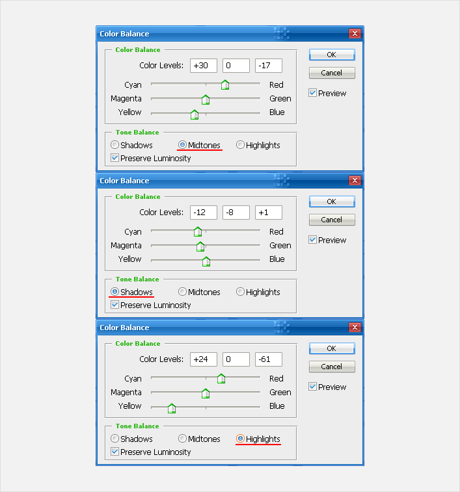This screenshot has height=492, width=460.
Task: Click the +30 Color Levels field
Action: click(204, 66)
